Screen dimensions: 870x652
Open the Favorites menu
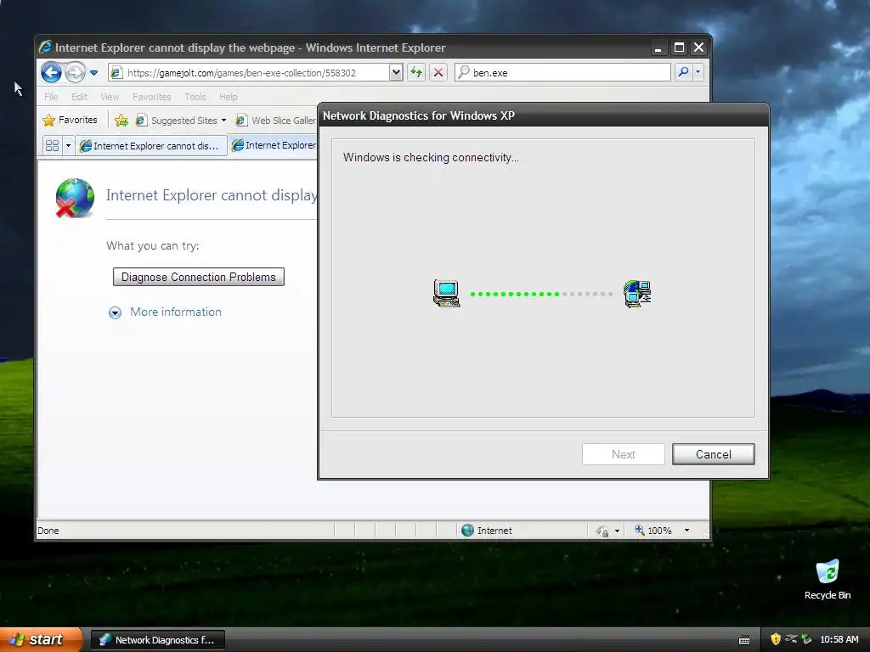(x=151, y=97)
